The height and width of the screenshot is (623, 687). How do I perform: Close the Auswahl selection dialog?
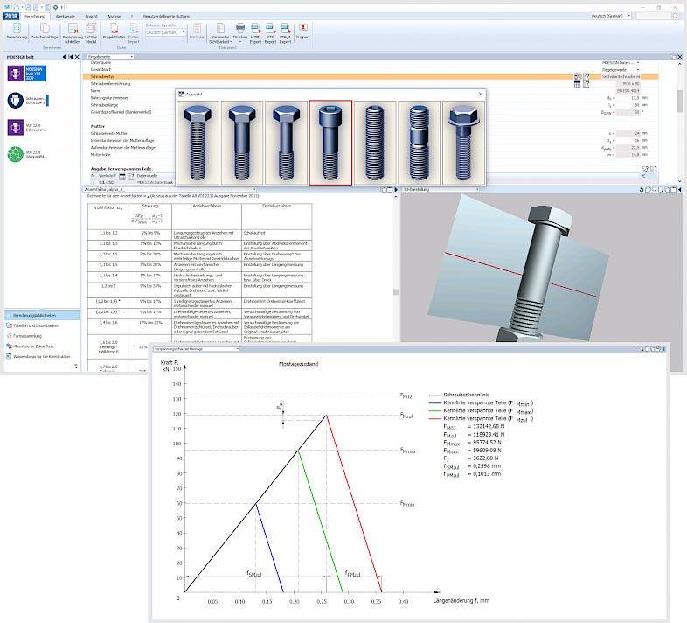[480, 93]
